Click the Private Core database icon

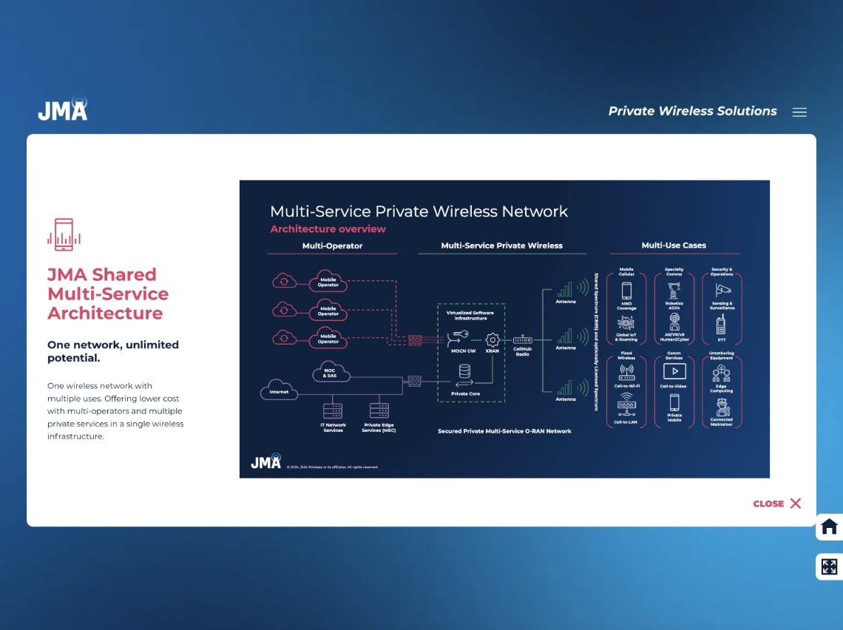coord(465,371)
